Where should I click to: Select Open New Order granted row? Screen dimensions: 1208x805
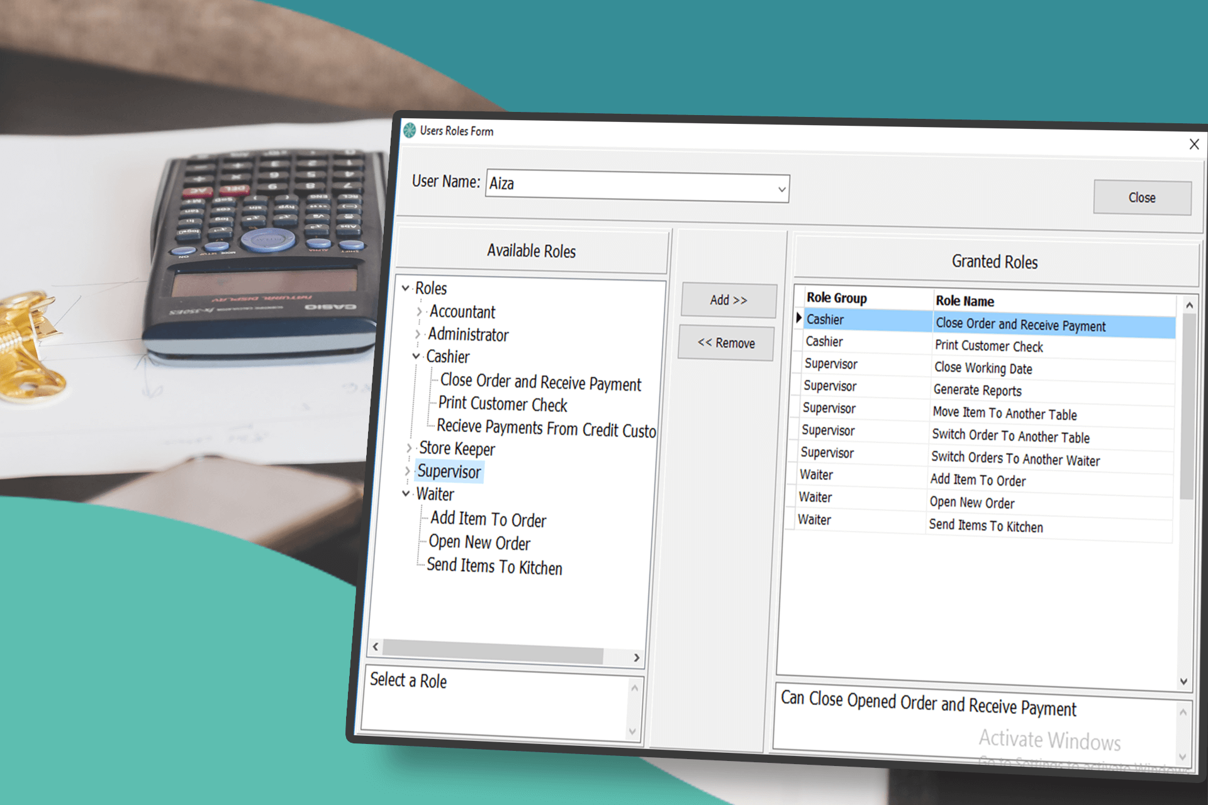971,503
